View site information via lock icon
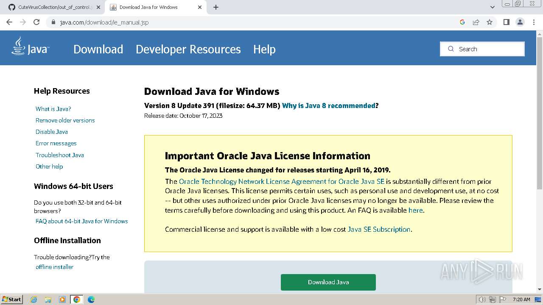543x305 pixels. (x=53, y=22)
